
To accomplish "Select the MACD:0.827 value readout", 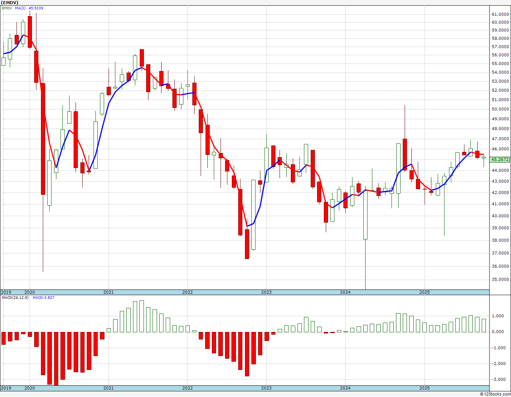I will (43, 298).
